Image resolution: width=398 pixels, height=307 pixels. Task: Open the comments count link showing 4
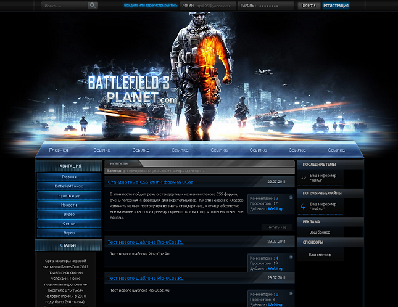pyautogui.click(x=277, y=258)
